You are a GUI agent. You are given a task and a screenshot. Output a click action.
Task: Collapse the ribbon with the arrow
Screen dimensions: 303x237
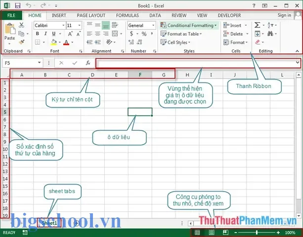coord(297,51)
